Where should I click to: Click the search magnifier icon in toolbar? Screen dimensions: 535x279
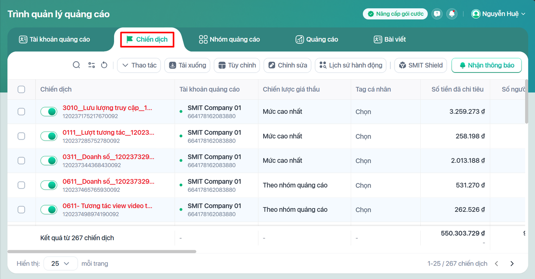pyautogui.click(x=76, y=65)
